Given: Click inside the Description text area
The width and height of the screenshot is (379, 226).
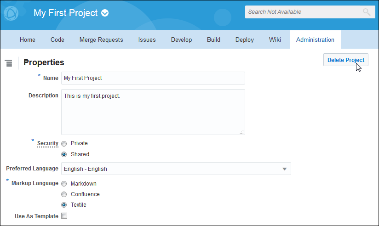Looking at the screenshot, I should [x=153, y=112].
